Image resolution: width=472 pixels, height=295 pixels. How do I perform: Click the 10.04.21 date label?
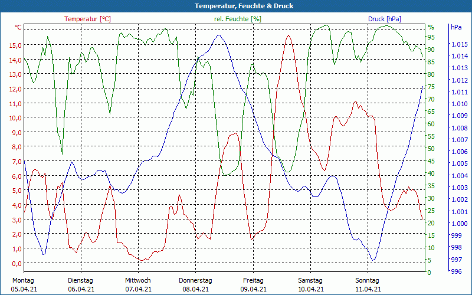[310, 289]
